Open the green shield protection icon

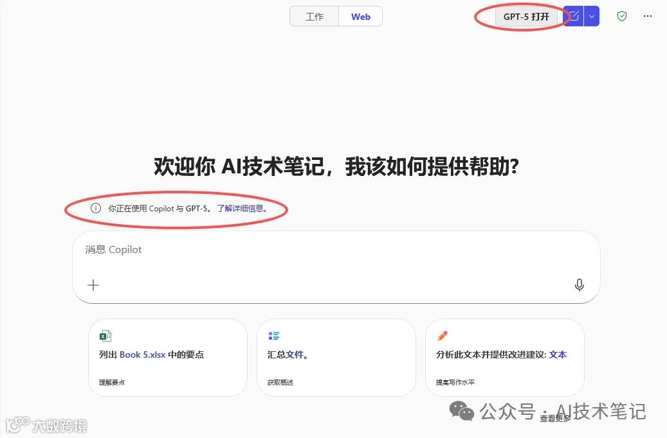click(x=622, y=16)
